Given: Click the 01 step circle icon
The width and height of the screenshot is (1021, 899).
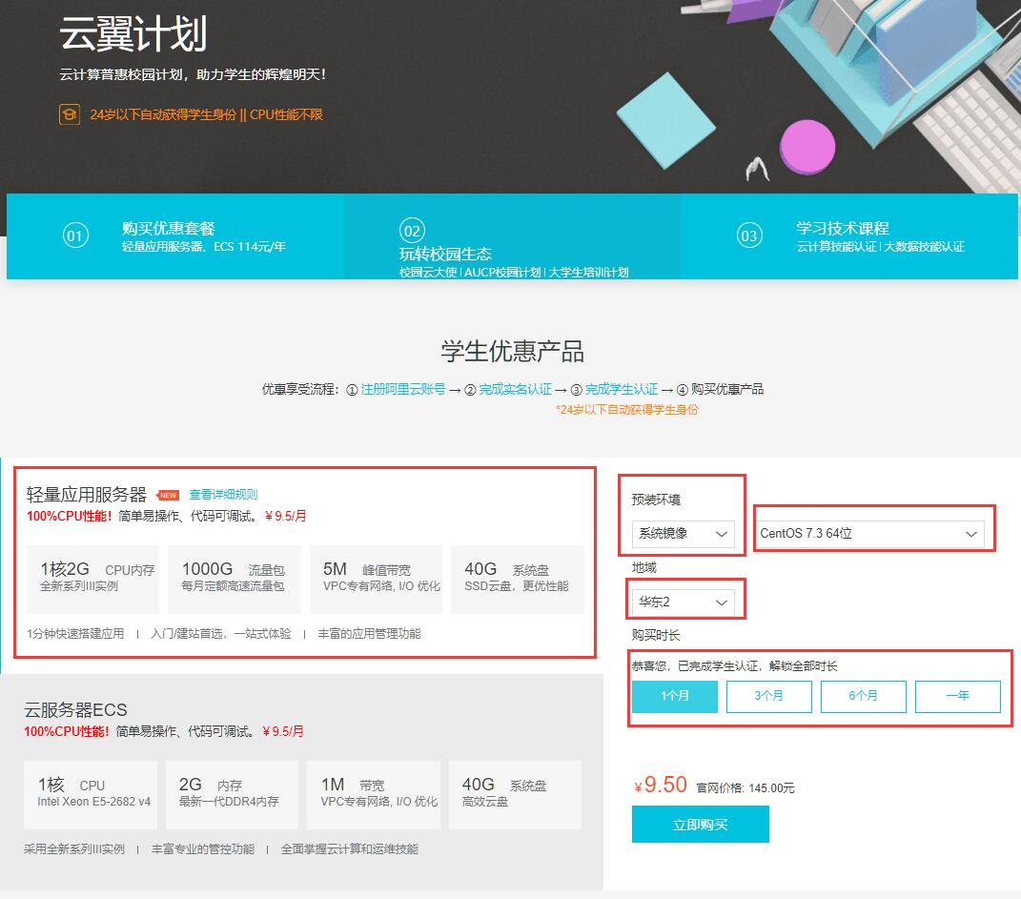Looking at the screenshot, I should point(75,235).
